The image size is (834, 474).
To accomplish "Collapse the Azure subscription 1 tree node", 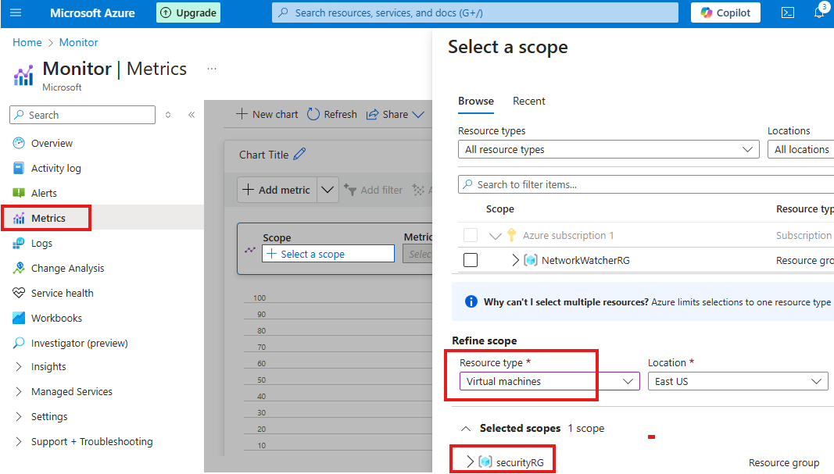I will click(x=496, y=235).
